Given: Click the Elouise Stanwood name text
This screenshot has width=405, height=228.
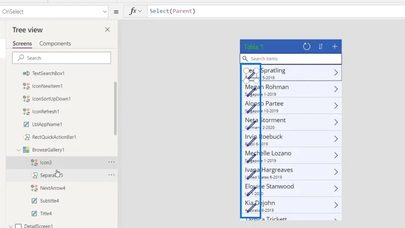Looking at the screenshot, I should (x=269, y=186).
